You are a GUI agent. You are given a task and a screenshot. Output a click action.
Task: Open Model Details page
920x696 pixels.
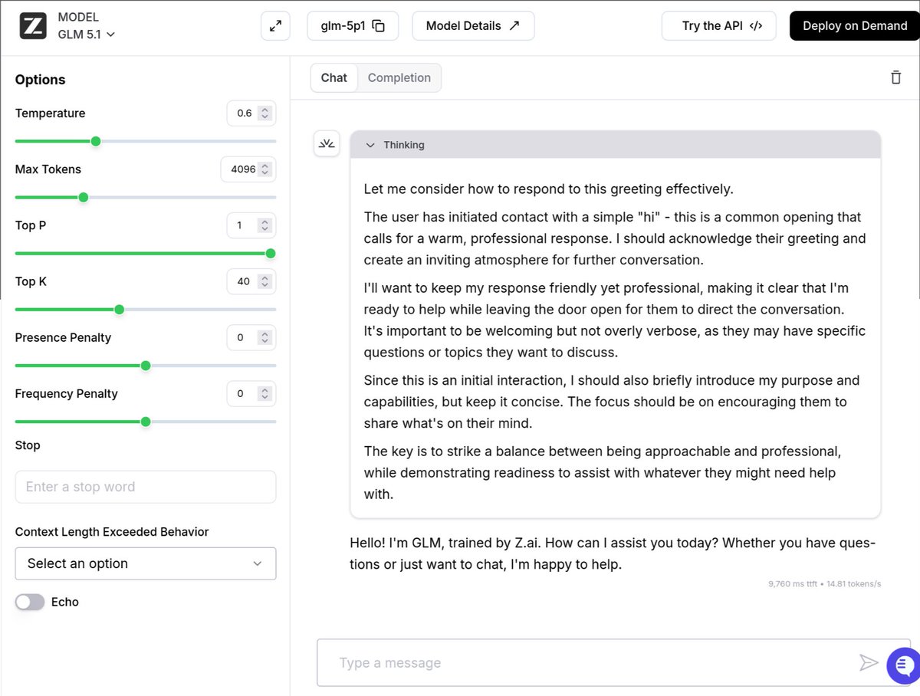pyautogui.click(x=473, y=25)
